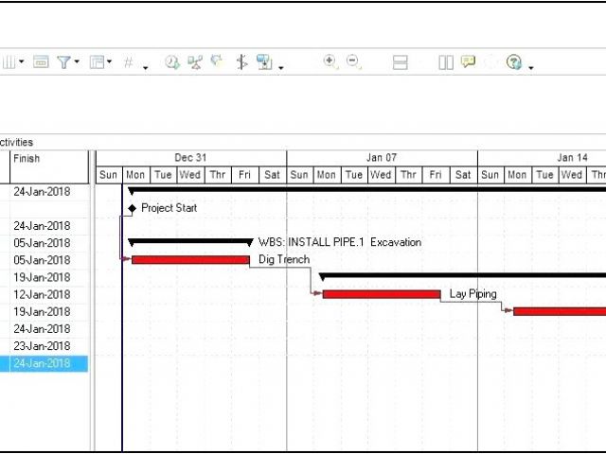Viewport: 606px width, 454px height.
Task: Click the two-column split view icon
Action: point(446,62)
